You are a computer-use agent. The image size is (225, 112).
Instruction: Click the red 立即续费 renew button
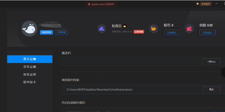139,32
